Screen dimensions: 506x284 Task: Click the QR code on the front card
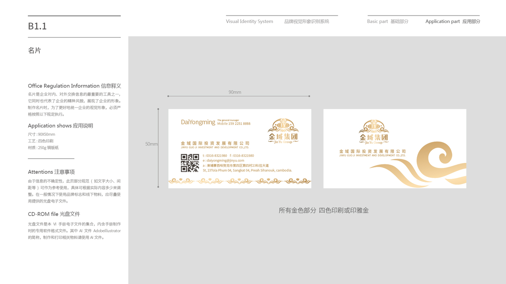(190, 163)
